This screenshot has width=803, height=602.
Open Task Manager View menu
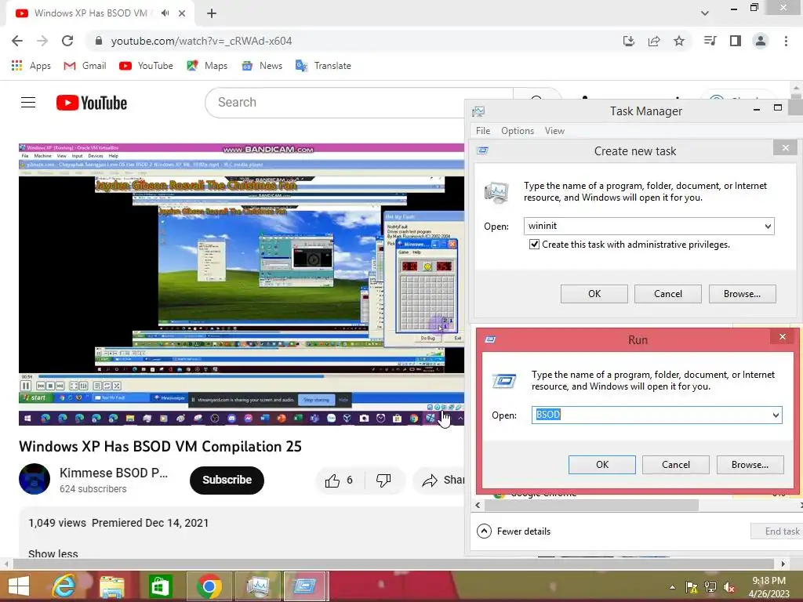[554, 131]
